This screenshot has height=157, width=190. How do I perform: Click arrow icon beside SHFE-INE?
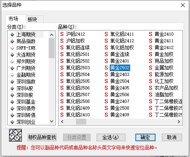coord(12,48)
